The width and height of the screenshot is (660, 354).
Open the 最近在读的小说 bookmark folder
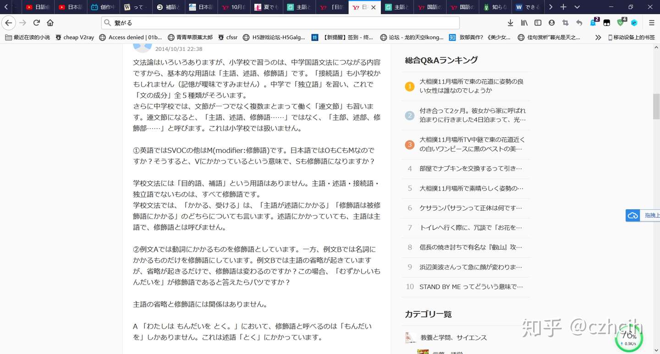[27, 38]
